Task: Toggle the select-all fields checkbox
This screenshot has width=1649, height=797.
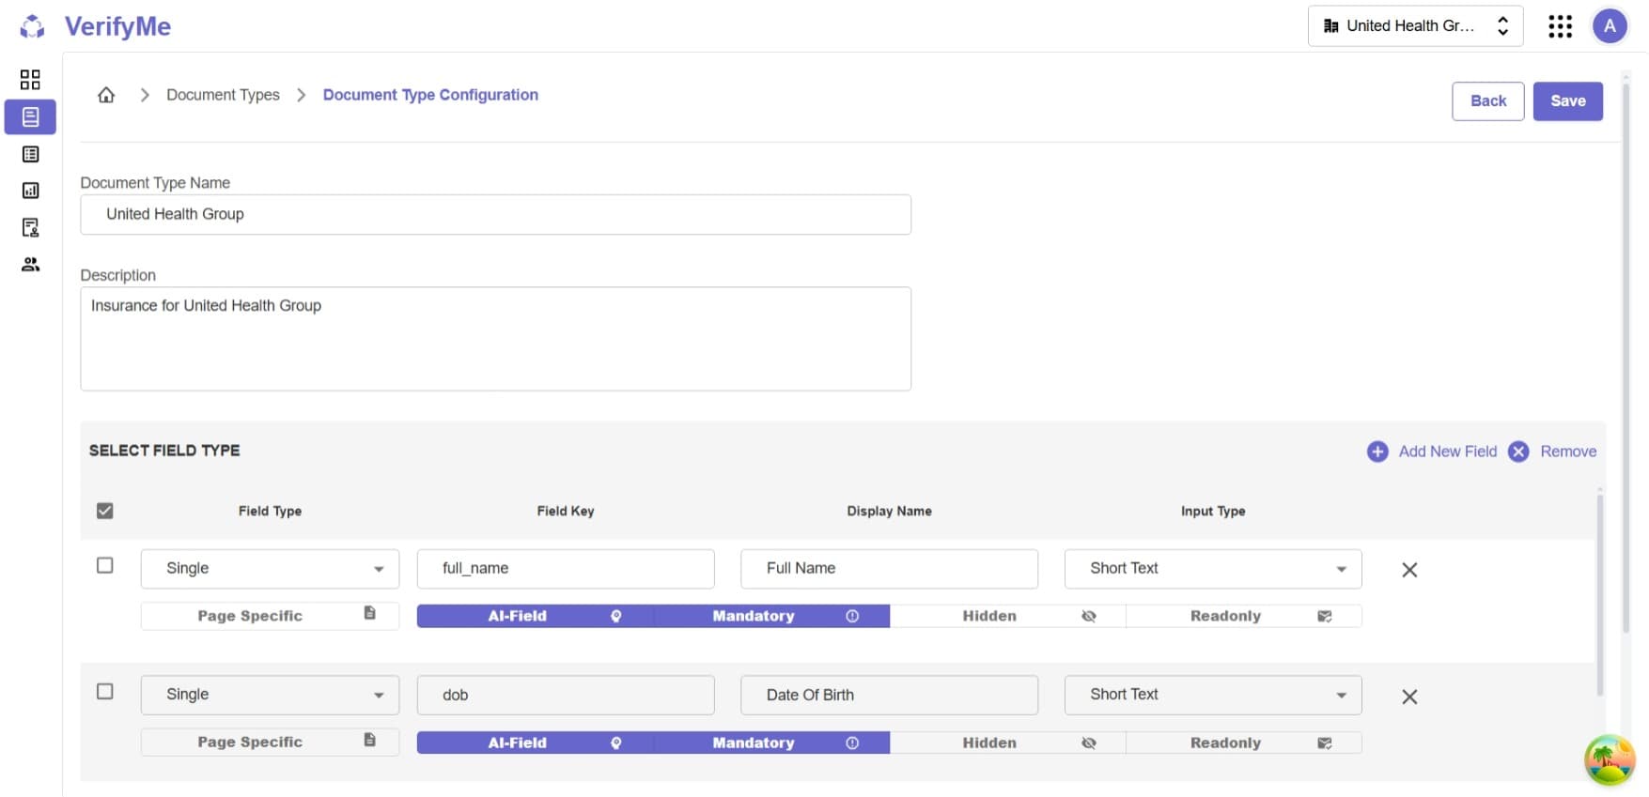Action: [x=105, y=511]
